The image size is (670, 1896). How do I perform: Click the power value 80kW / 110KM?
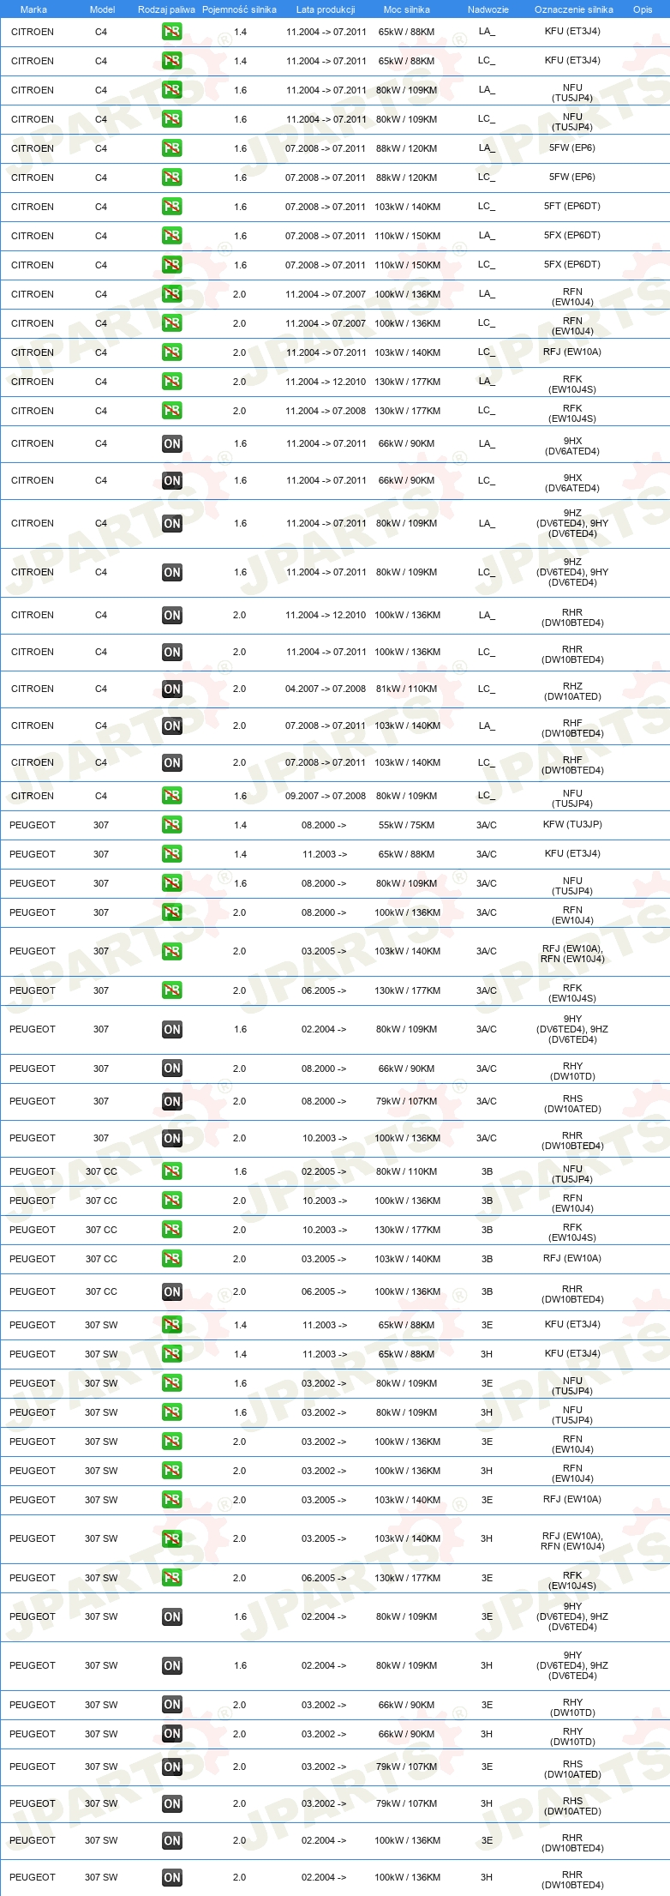406,1172
